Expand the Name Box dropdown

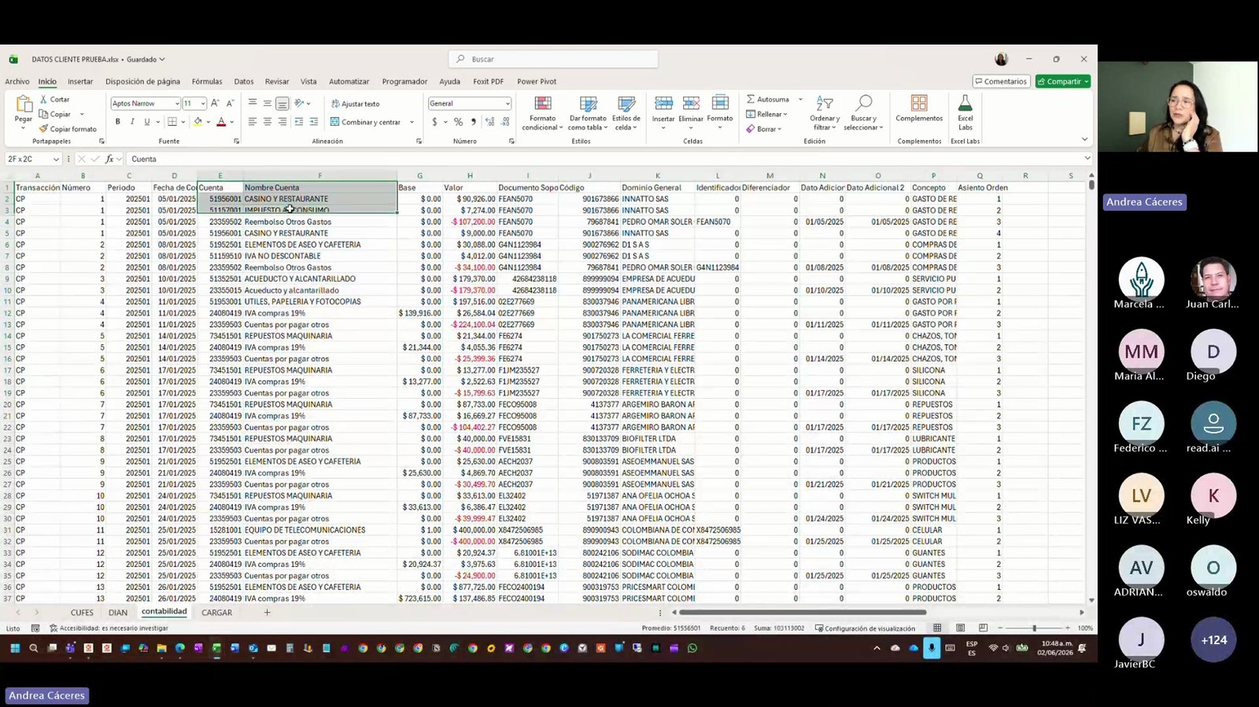(56, 159)
